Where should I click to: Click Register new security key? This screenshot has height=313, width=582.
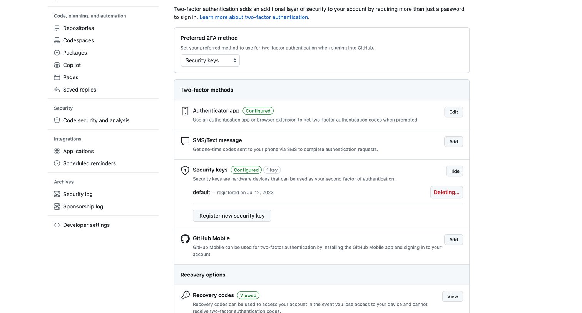(232, 216)
